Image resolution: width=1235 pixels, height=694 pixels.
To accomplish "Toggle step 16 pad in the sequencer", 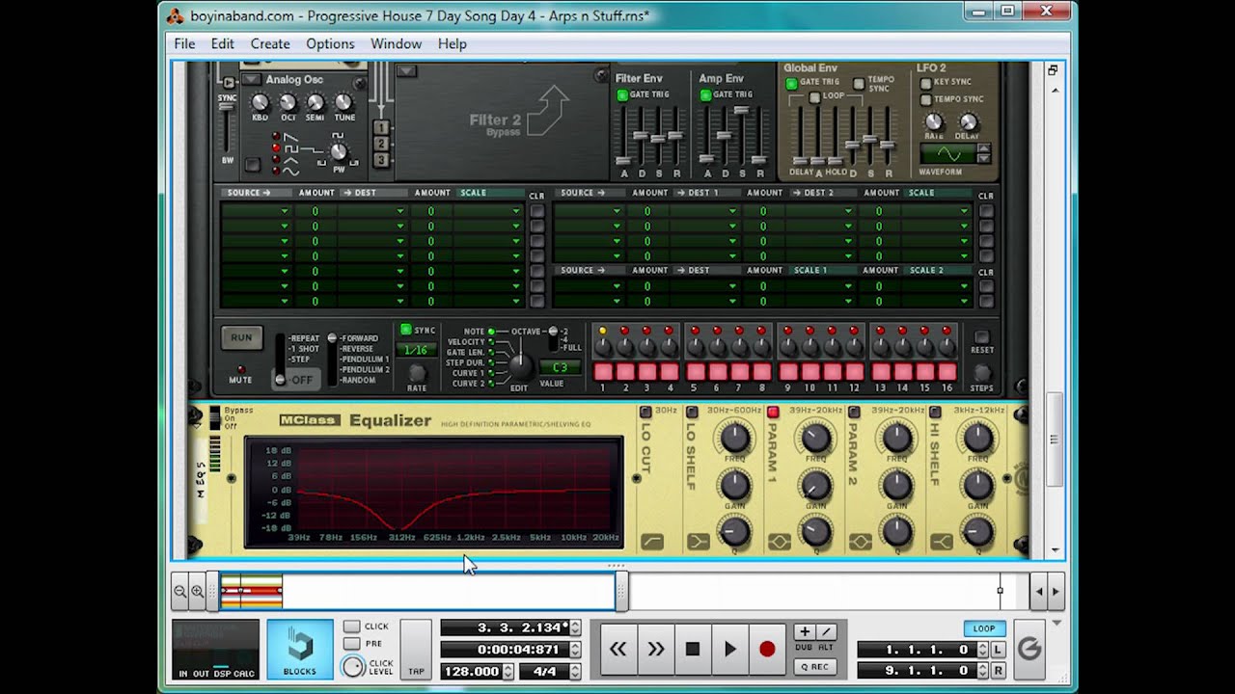I will pyautogui.click(x=947, y=372).
